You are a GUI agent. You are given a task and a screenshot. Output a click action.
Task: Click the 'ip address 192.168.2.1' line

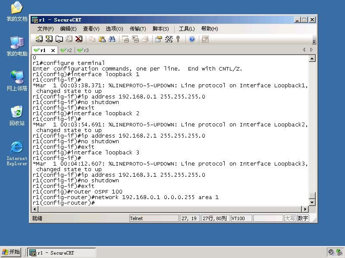coord(119,136)
